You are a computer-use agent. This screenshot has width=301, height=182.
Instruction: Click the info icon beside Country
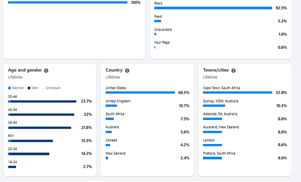[127, 70]
